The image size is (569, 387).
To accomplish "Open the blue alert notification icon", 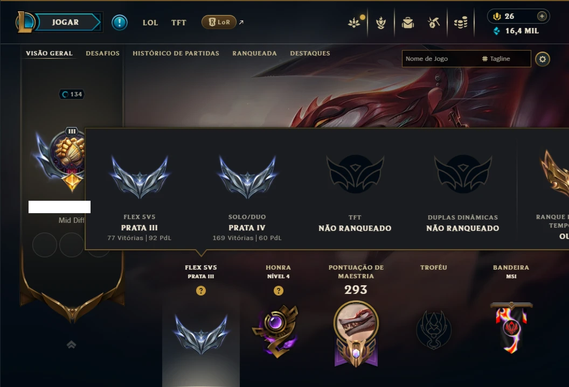I will click(x=120, y=23).
